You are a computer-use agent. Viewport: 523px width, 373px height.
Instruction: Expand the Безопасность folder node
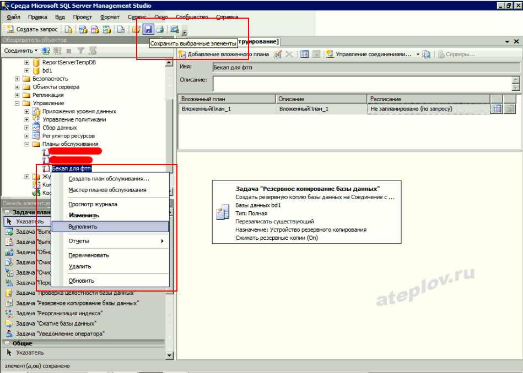18,79
